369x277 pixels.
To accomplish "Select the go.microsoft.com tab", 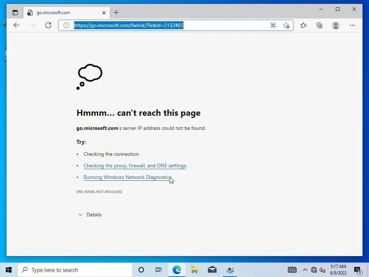I will coord(67,13).
